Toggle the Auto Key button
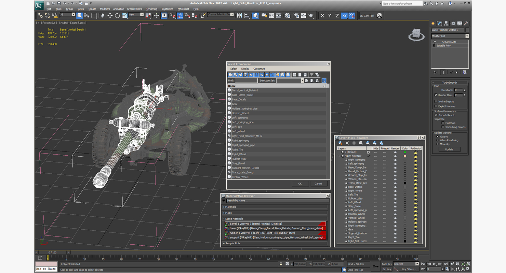 386,264
